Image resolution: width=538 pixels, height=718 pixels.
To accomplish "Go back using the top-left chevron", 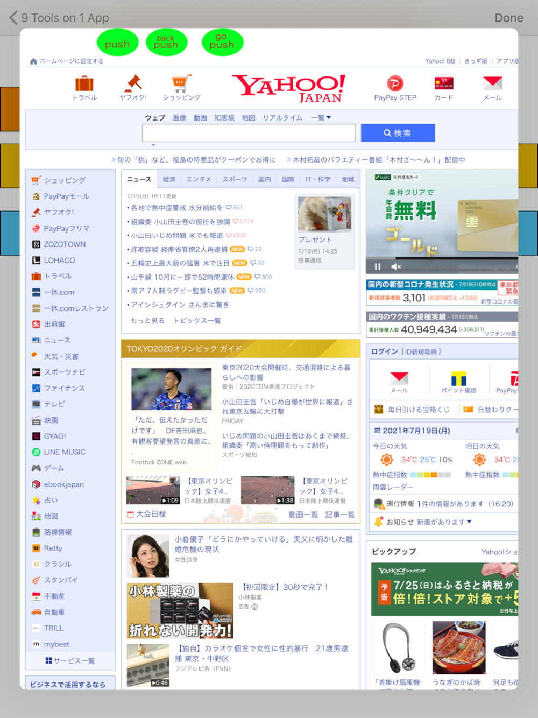I will (x=14, y=18).
